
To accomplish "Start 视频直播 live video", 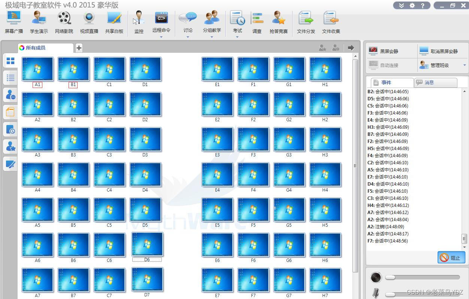I will (89, 22).
